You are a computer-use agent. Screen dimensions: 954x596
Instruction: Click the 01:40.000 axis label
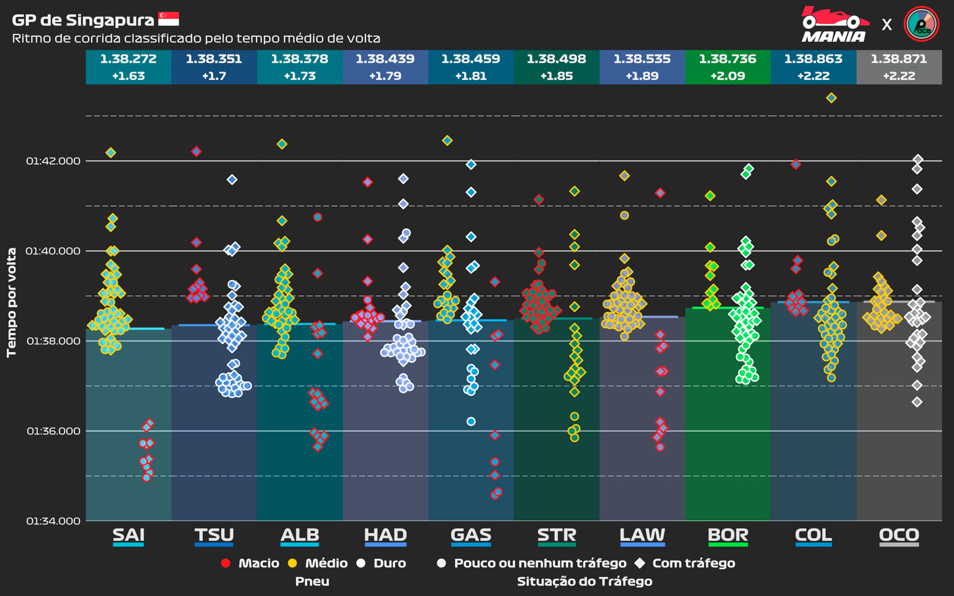53,251
